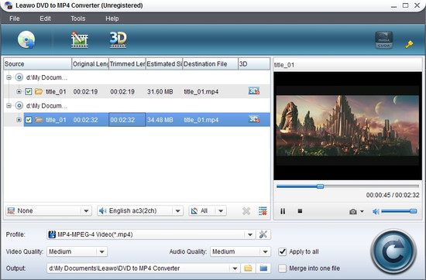Click the 3D column header
426x280 pixels.
pyautogui.click(x=254, y=63)
